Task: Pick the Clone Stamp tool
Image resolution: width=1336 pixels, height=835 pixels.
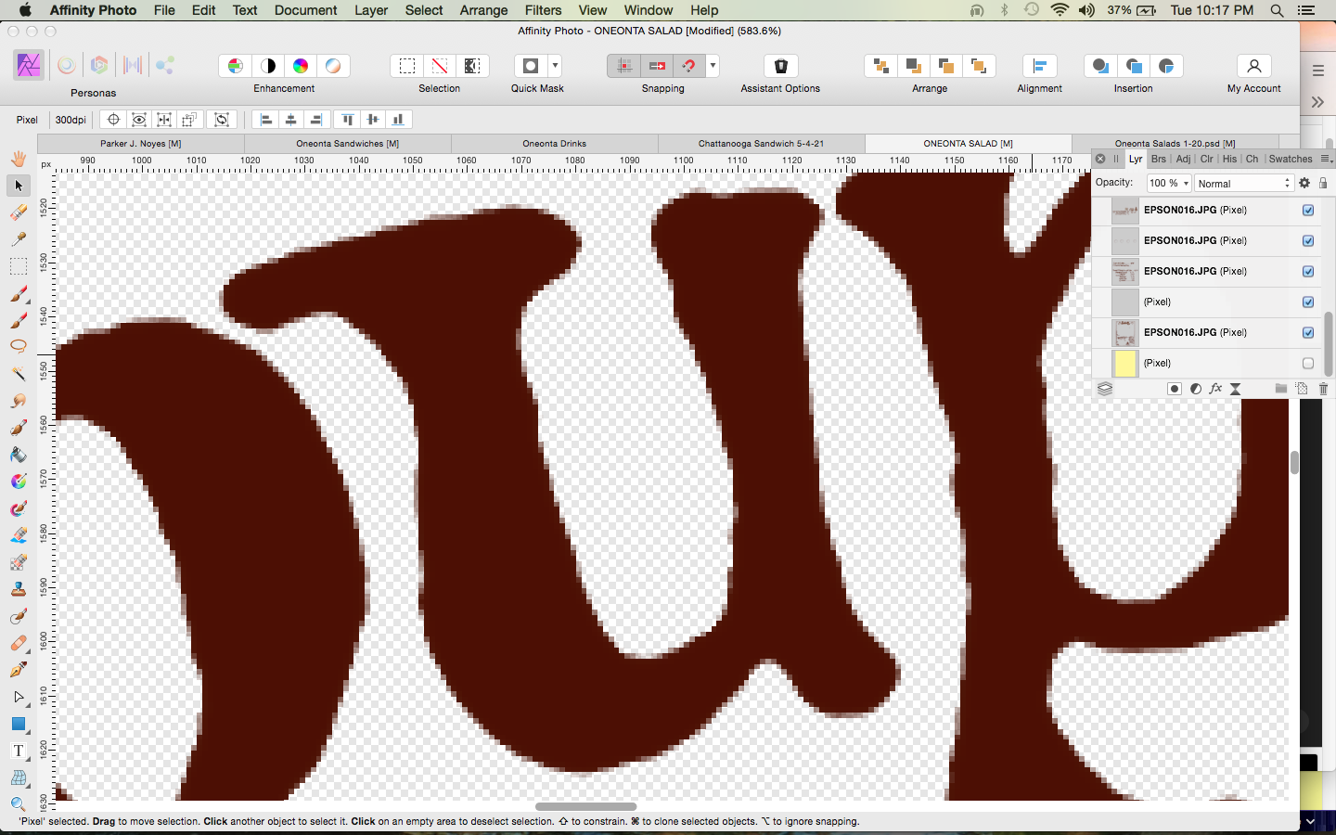Action: coord(18,589)
